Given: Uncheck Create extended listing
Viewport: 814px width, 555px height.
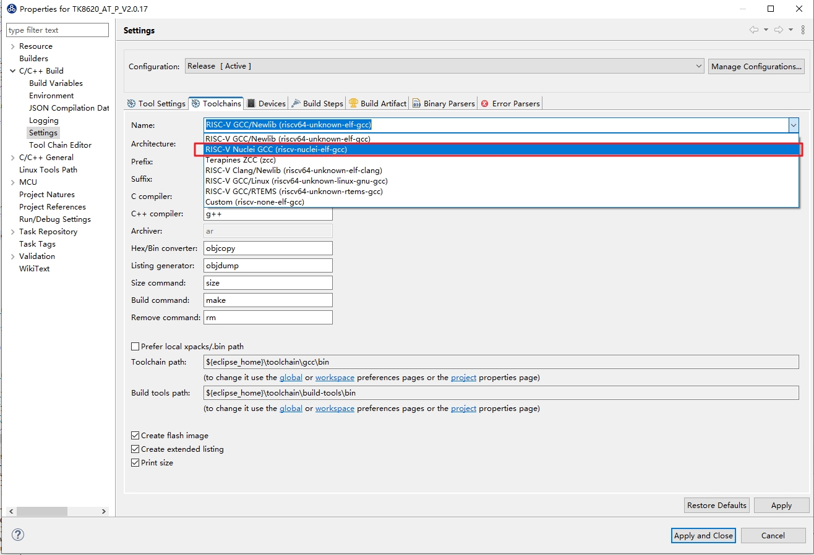Looking at the screenshot, I should pos(135,449).
